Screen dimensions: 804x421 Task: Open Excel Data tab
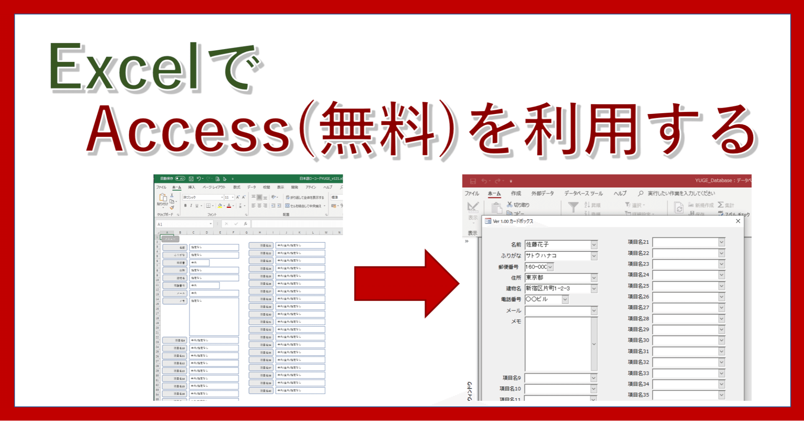(x=251, y=187)
